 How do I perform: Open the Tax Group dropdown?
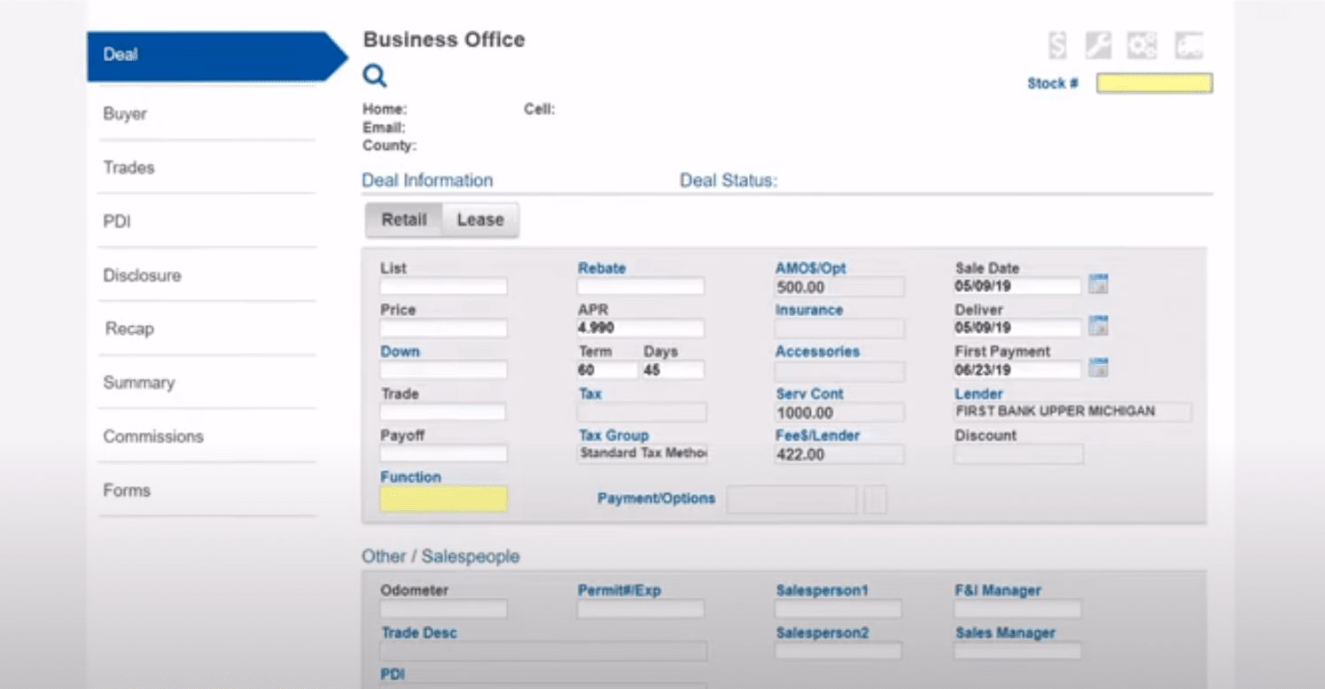click(643, 453)
